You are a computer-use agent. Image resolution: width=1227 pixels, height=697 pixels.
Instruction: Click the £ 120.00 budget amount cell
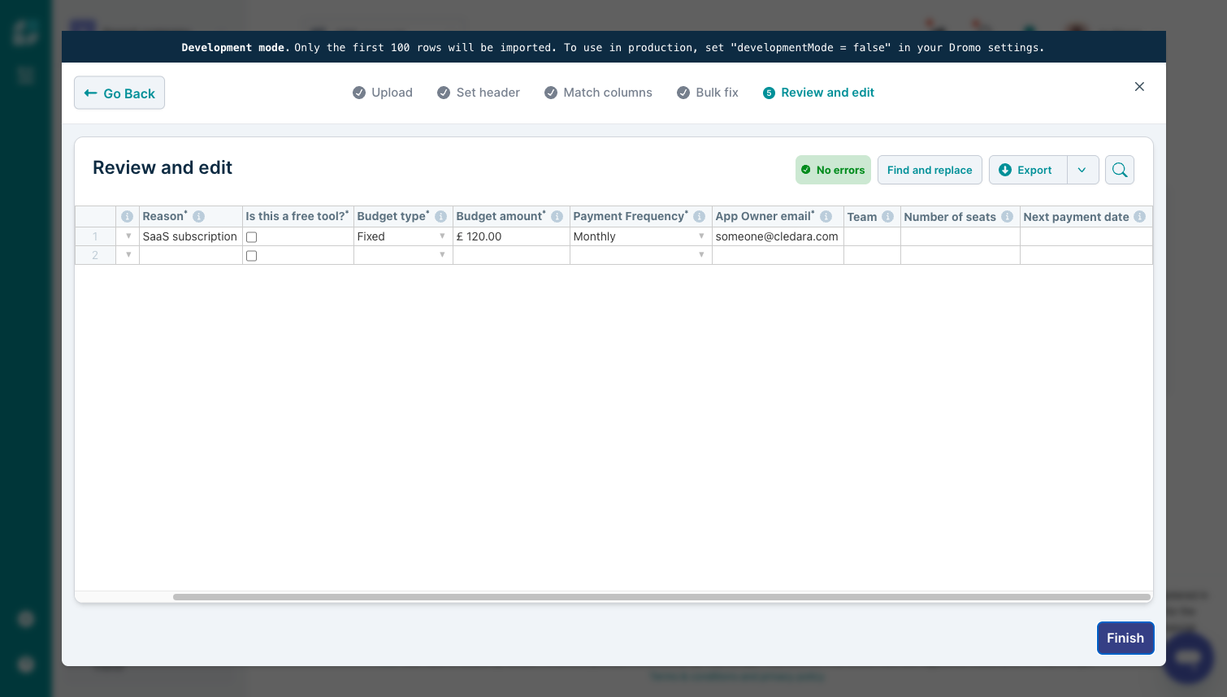511,236
